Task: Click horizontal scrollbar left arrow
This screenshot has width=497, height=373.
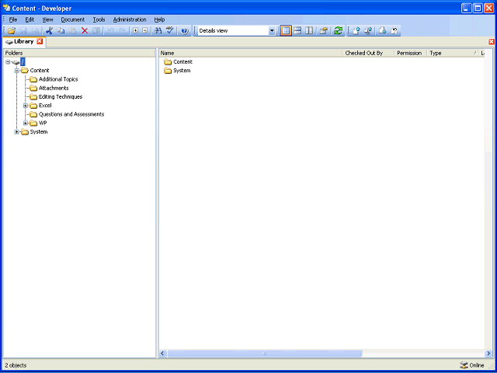Action: (x=162, y=354)
